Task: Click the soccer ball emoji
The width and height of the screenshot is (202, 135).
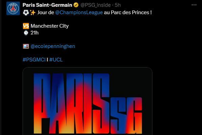Action: pyautogui.click(x=26, y=12)
